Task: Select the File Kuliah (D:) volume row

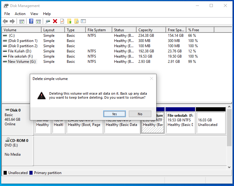Action: point(20,51)
